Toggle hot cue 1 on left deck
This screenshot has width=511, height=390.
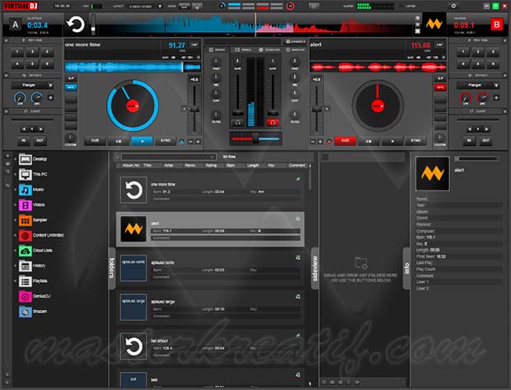tap(17, 51)
